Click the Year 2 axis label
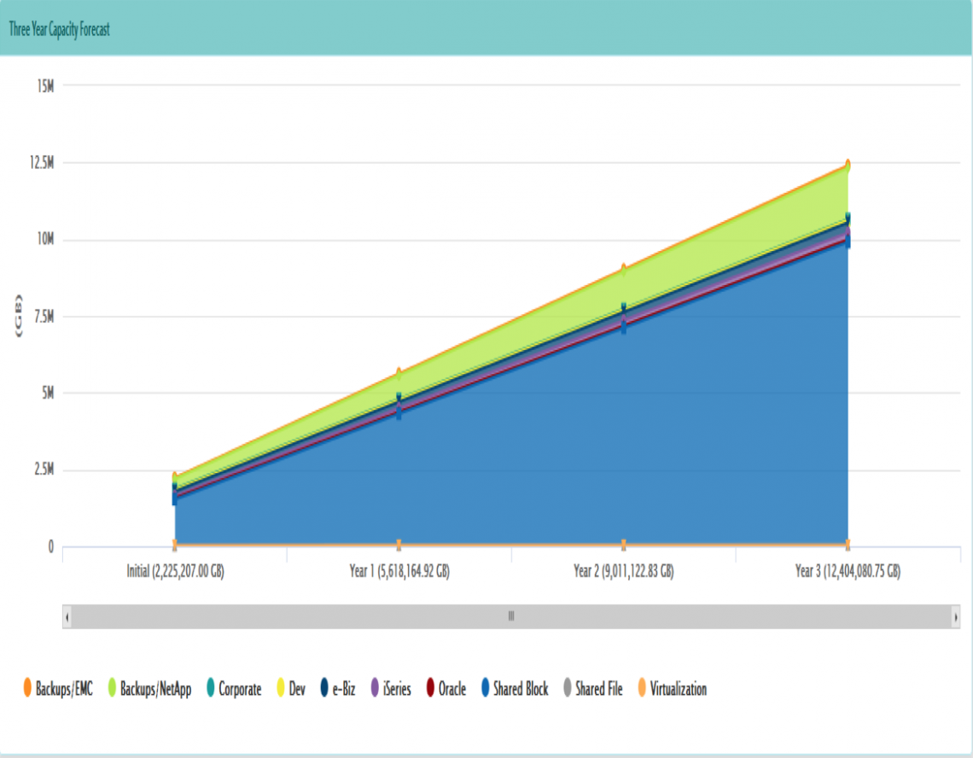Screen dimensions: 973x758 pos(623,572)
